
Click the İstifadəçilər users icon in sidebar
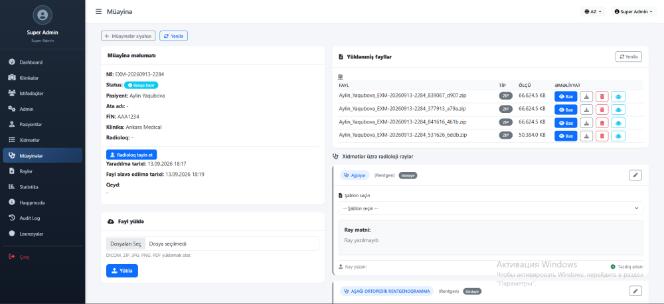pos(12,93)
